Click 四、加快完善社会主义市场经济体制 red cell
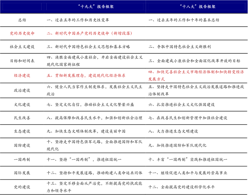This screenshot has width=248, height=195. (x=196, y=75)
